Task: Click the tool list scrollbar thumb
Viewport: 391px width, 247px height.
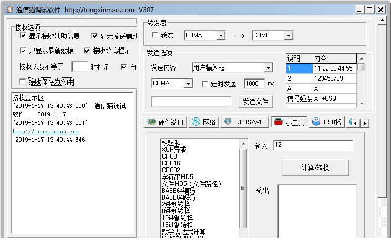Action: tap(243, 188)
